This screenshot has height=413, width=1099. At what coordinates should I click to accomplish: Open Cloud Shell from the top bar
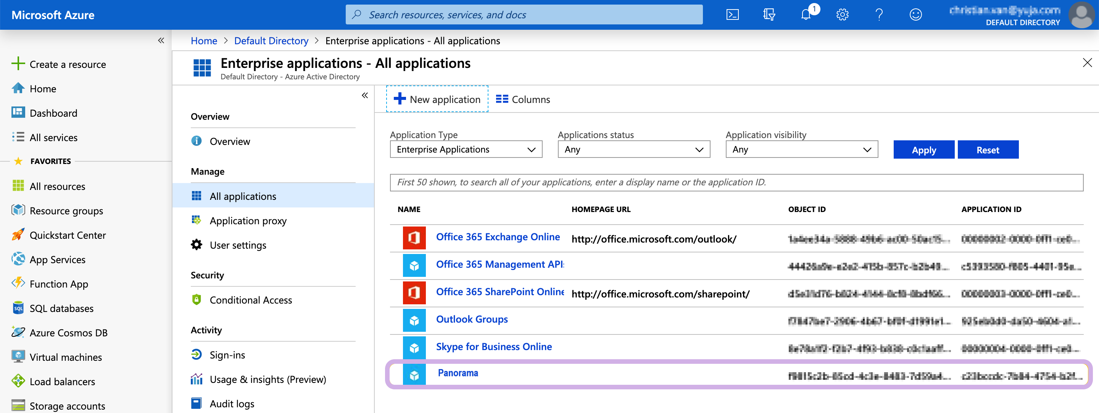click(733, 15)
